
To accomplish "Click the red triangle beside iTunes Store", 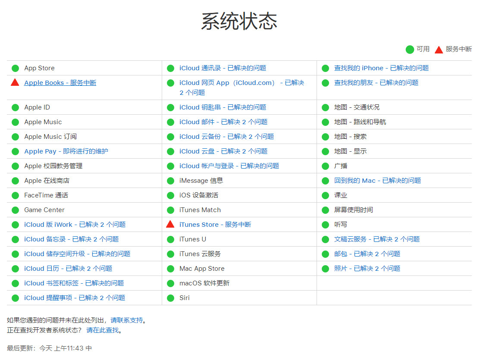I will pyautogui.click(x=171, y=225).
